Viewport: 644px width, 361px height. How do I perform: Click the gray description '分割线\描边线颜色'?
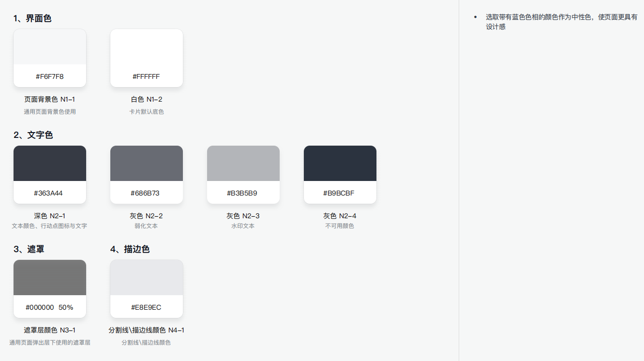click(147, 343)
